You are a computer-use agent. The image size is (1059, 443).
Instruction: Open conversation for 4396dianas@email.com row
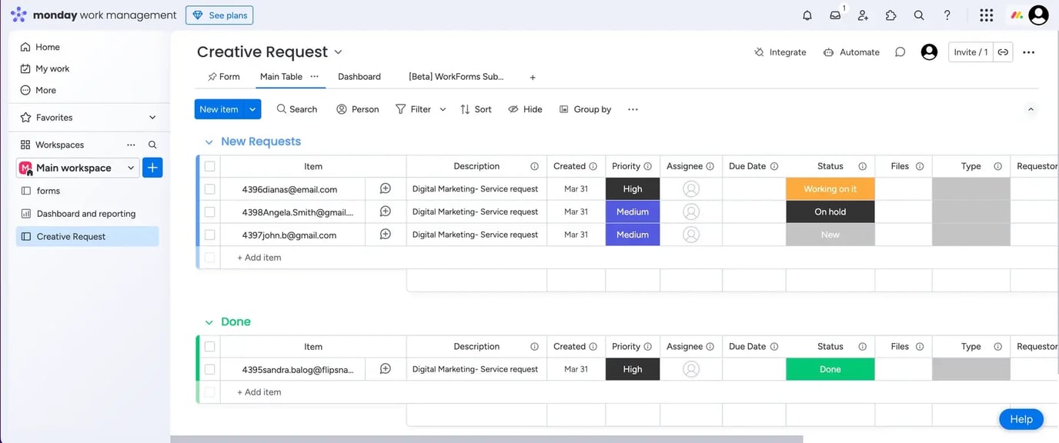pyautogui.click(x=386, y=188)
